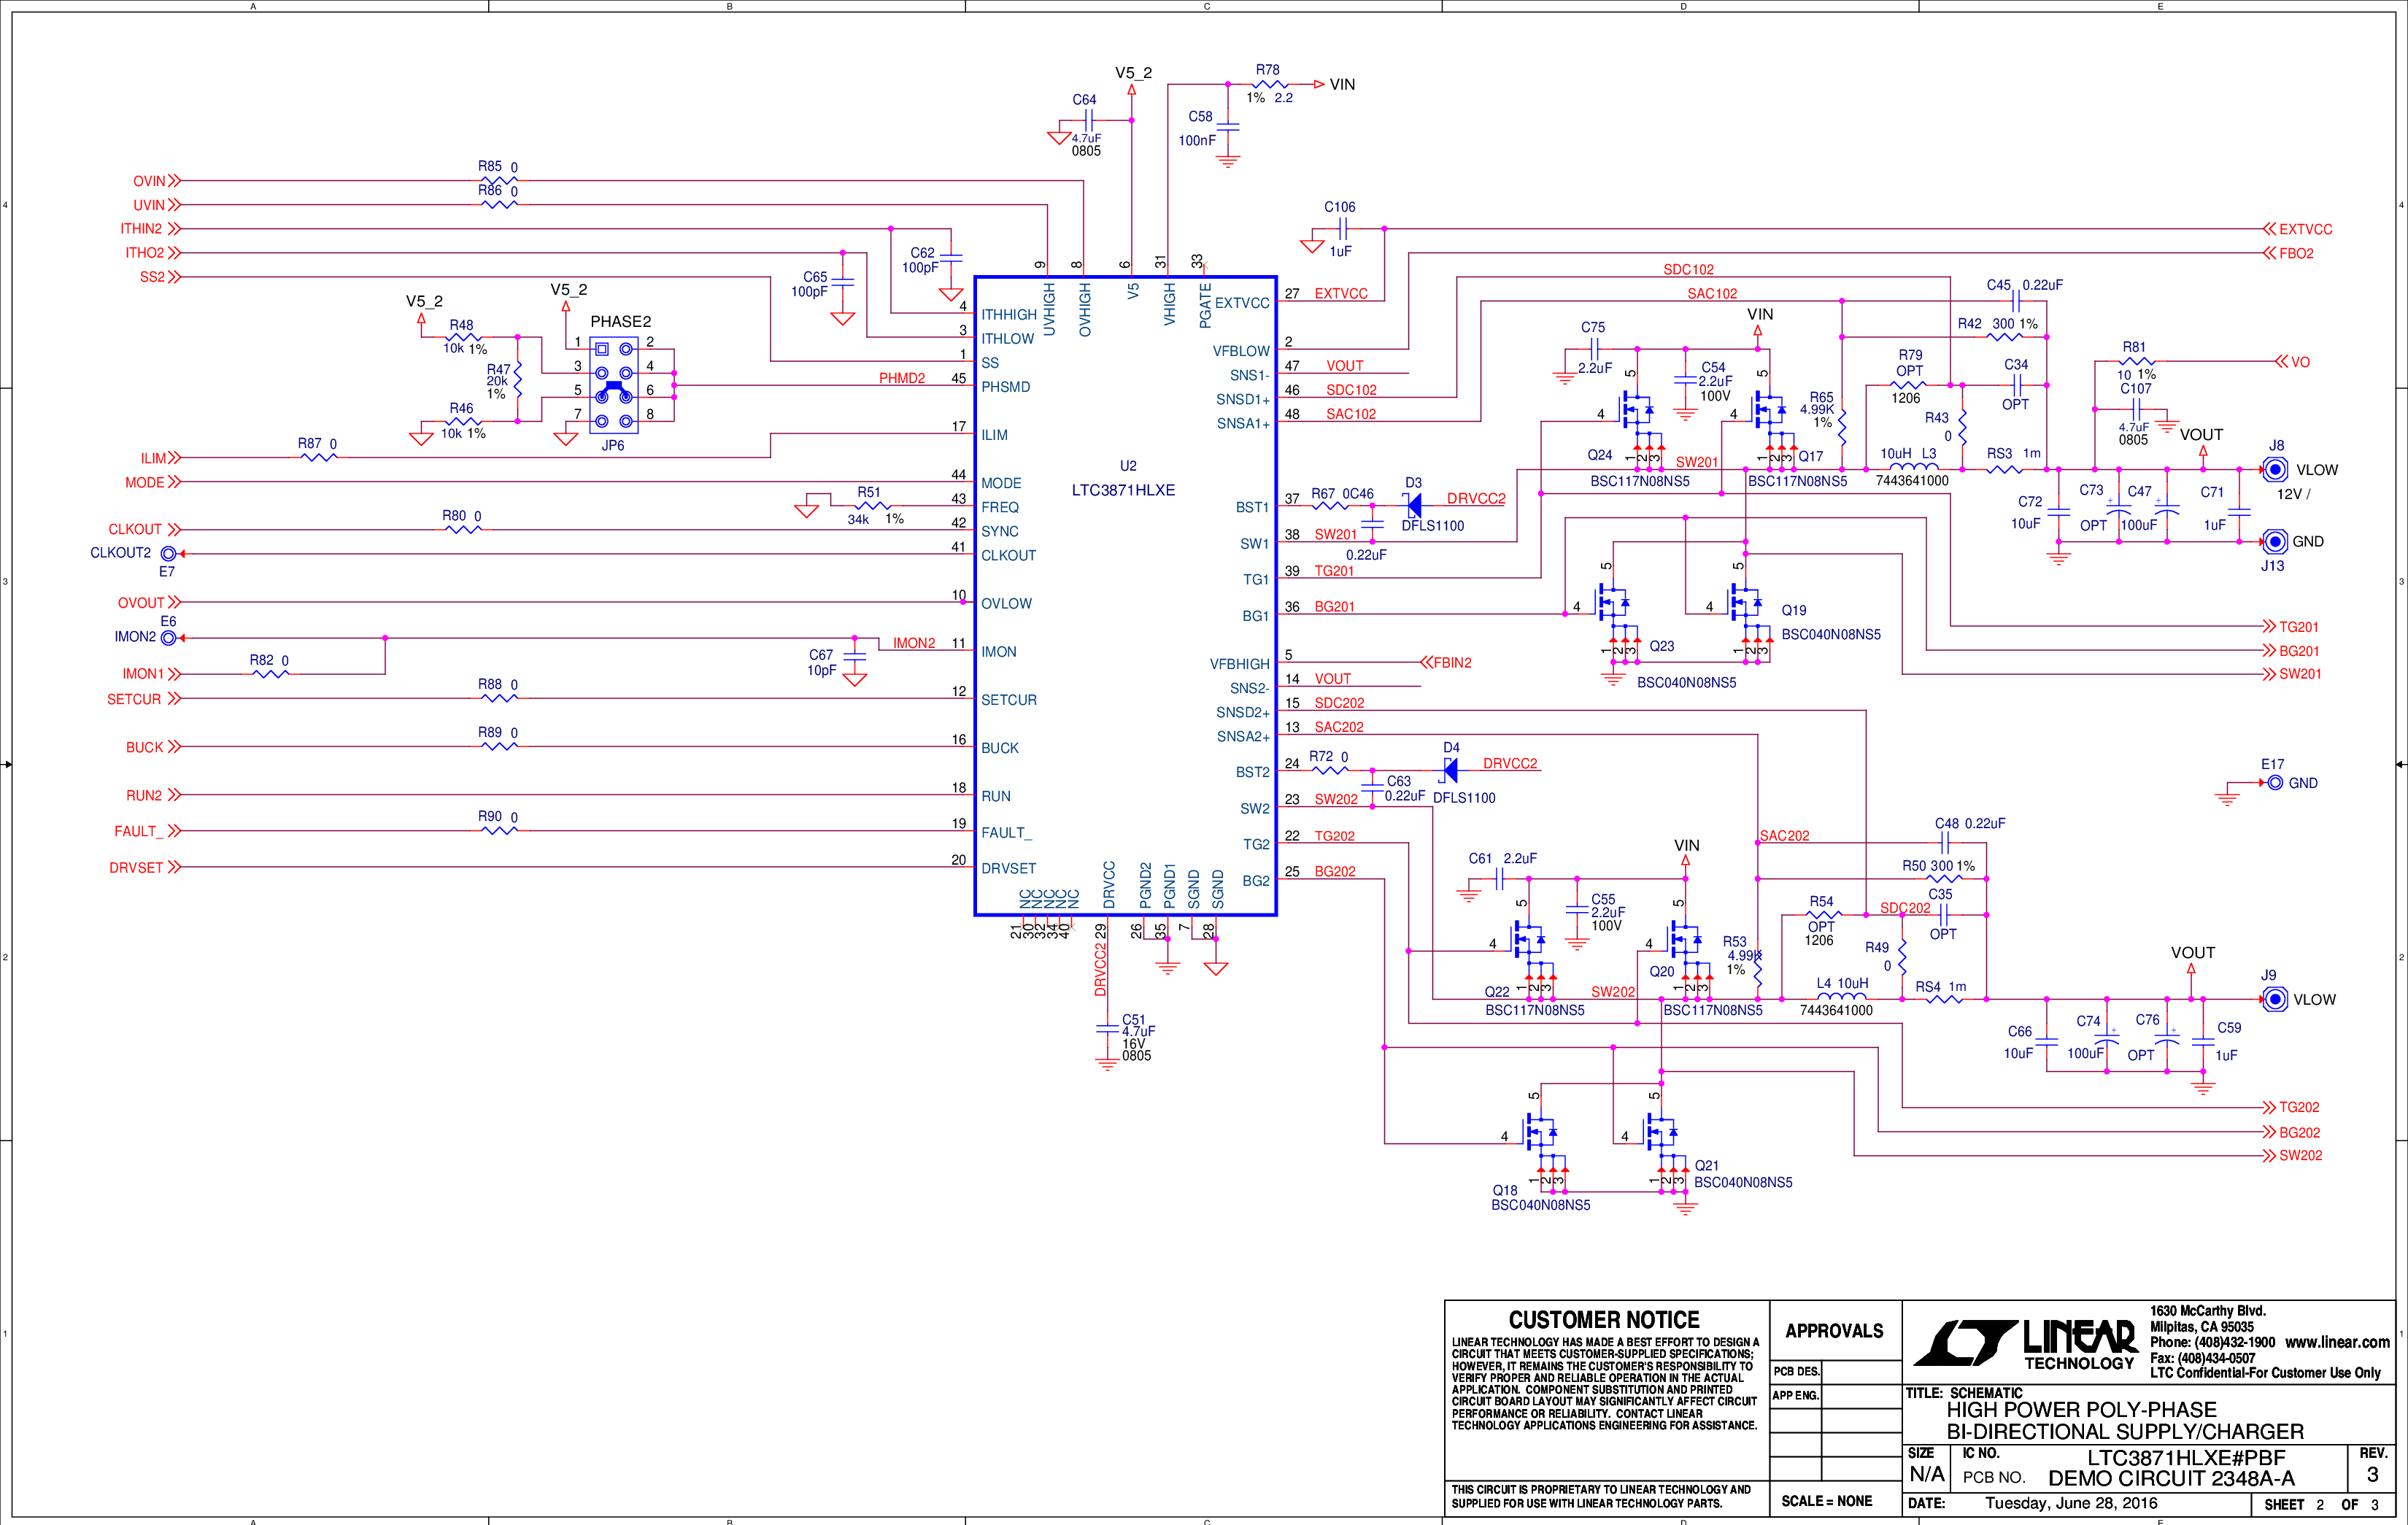
Task: Select the E17 GND test point
Action: [2275, 783]
